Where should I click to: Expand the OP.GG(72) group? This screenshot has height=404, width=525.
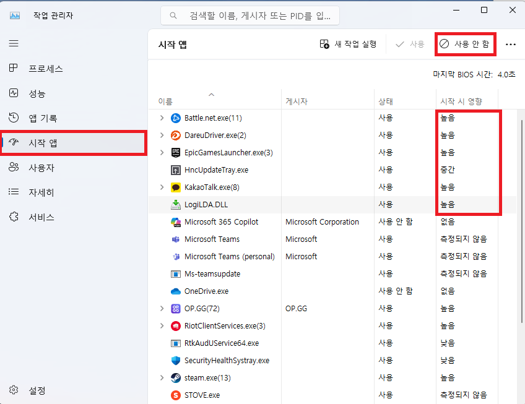coord(162,308)
